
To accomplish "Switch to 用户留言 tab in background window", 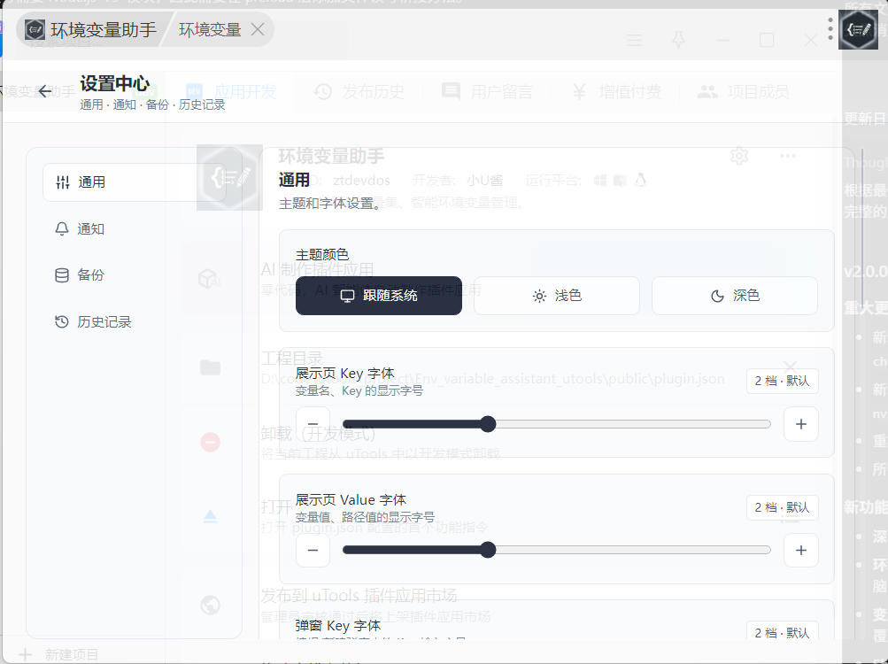I will (x=488, y=91).
